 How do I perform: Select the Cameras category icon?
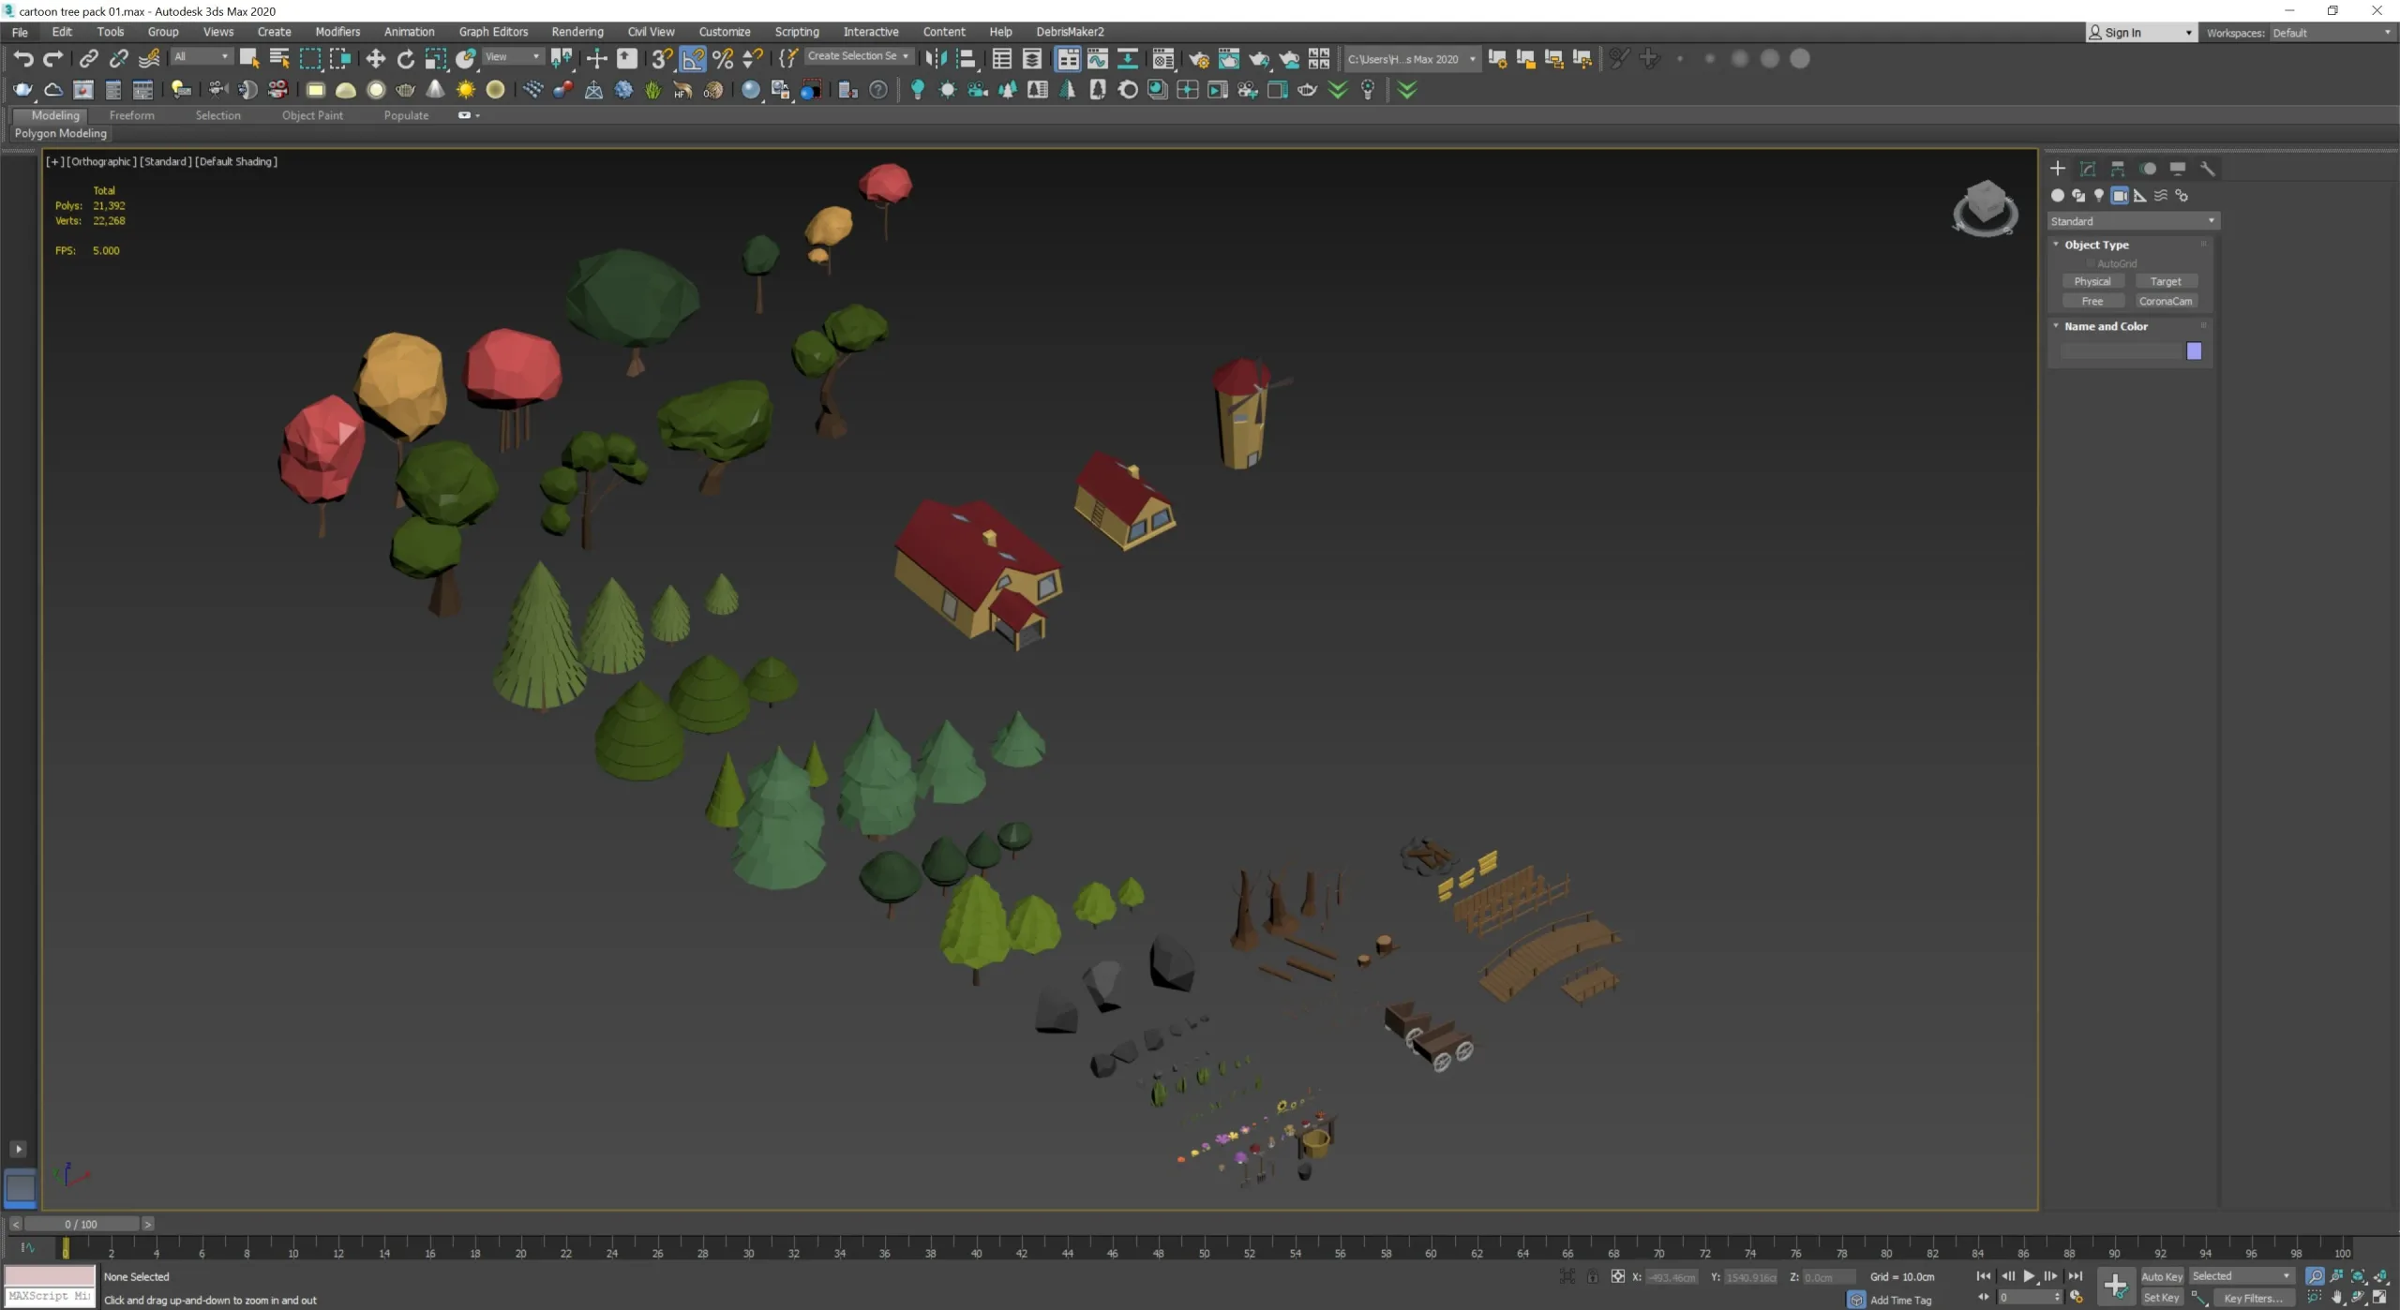[x=2120, y=195]
